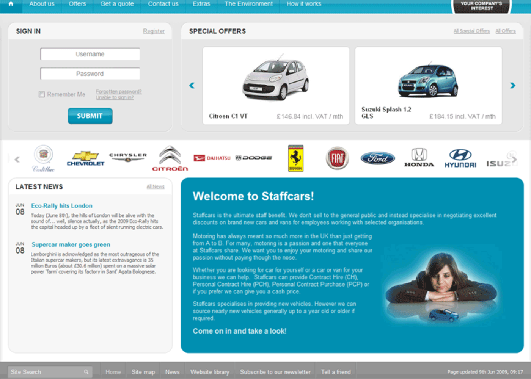Click the Hyundai brand logo
This screenshot has height=379, width=531.
click(x=460, y=158)
